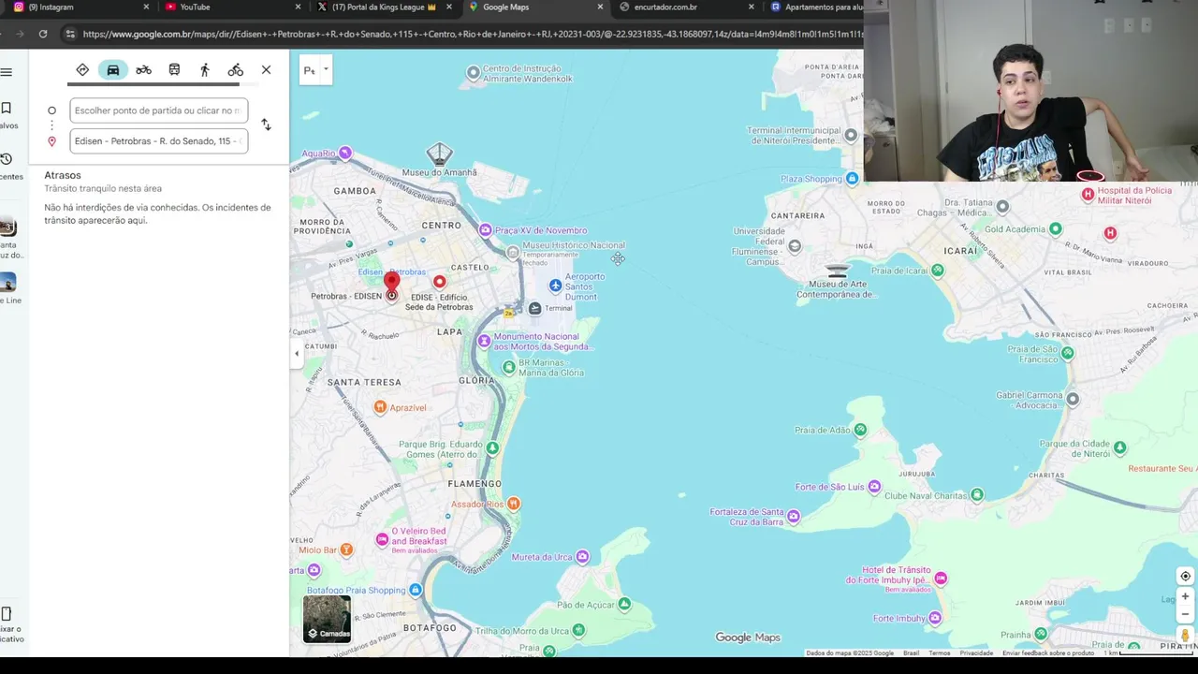Zoom out on the map
This screenshot has width=1198, height=674.
pos(1185,615)
